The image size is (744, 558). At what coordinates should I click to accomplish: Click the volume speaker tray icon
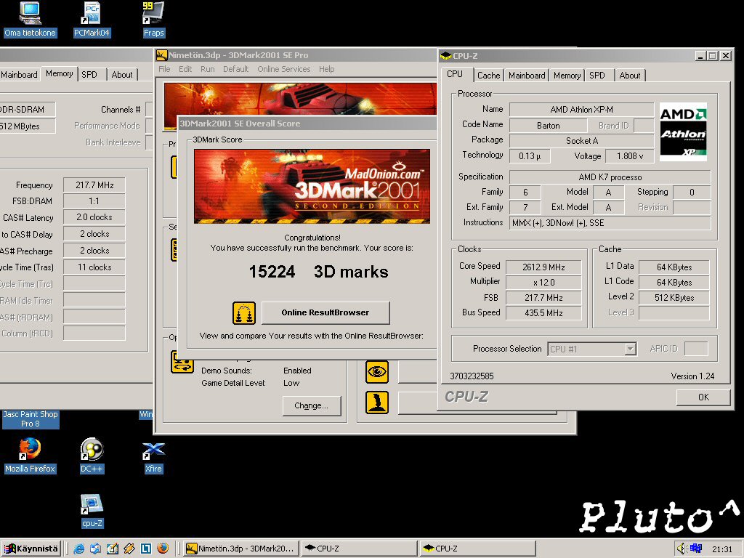coord(682,549)
